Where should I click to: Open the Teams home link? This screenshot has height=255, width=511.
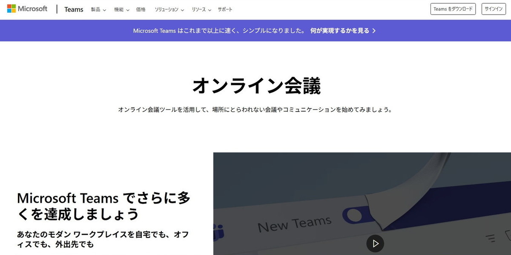pos(74,9)
